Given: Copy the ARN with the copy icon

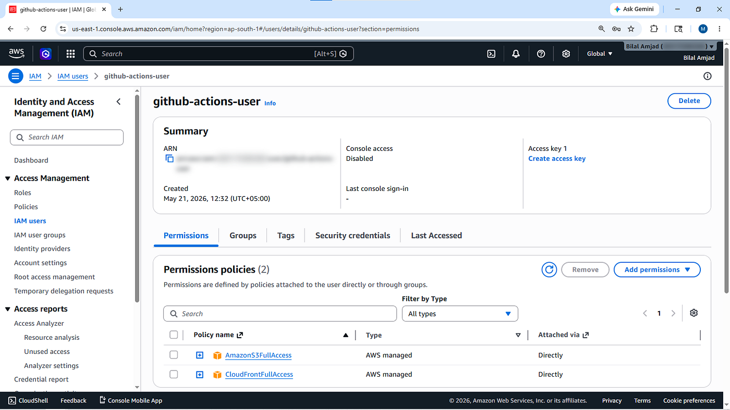Looking at the screenshot, I should coord(169,159).
